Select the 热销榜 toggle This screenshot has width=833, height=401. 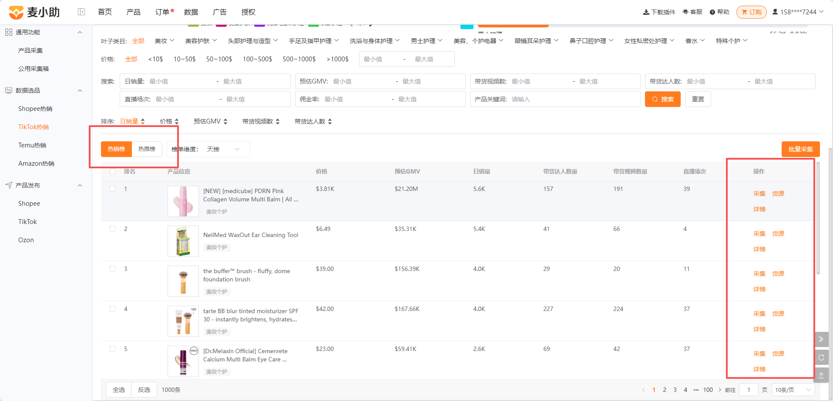point(116,149)
